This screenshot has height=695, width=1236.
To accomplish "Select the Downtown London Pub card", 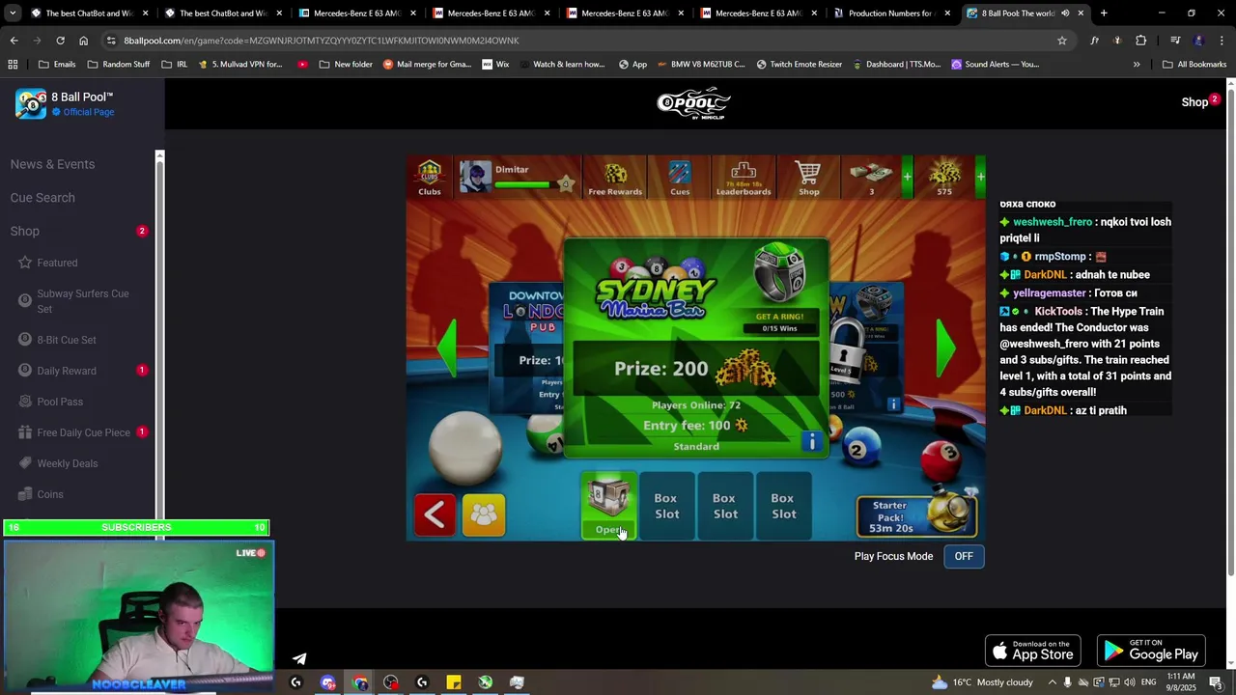I will 526,347.
